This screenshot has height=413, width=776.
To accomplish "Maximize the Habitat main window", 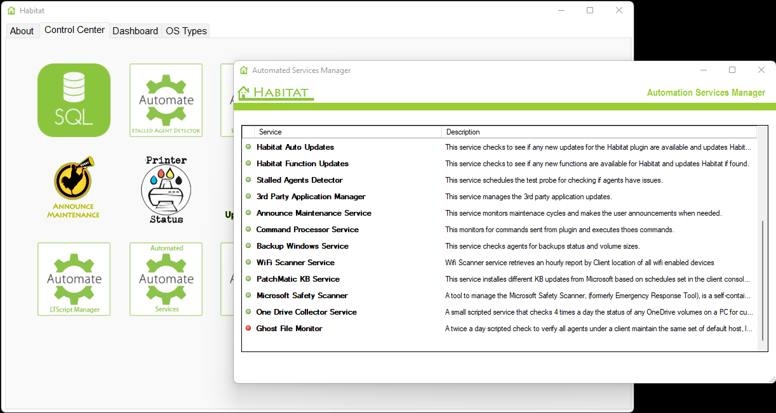I will tap(590, 10).
